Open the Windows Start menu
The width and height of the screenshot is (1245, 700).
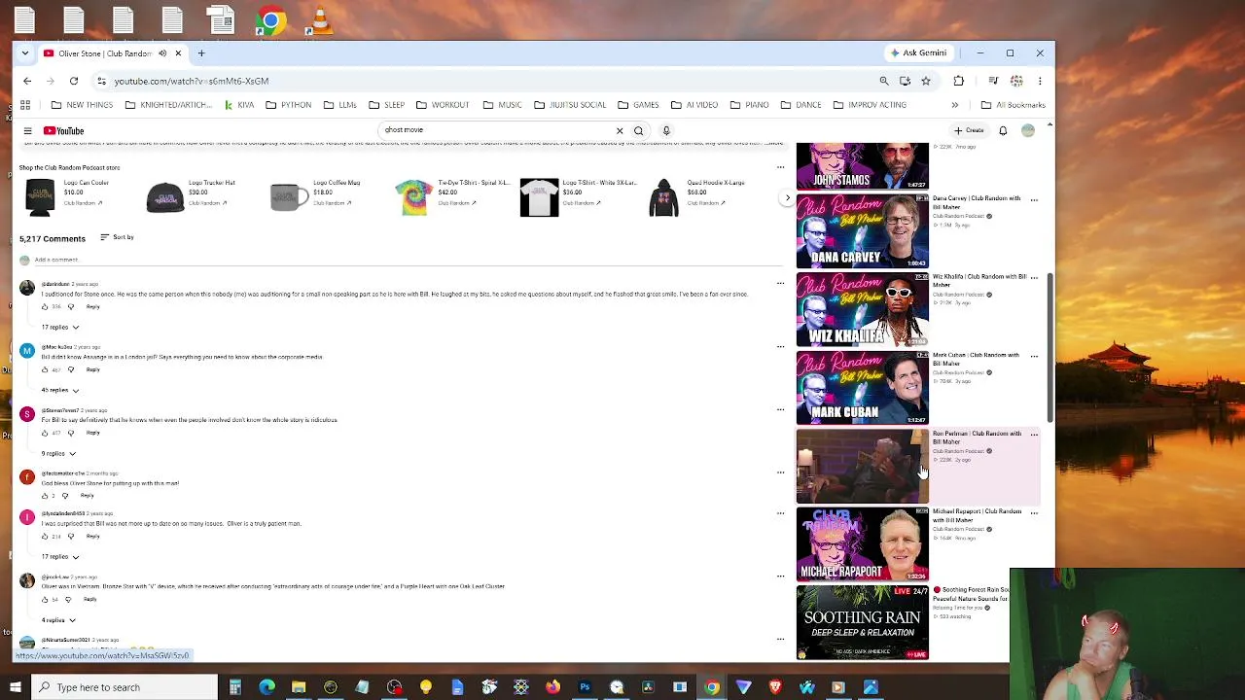[15, 687]
